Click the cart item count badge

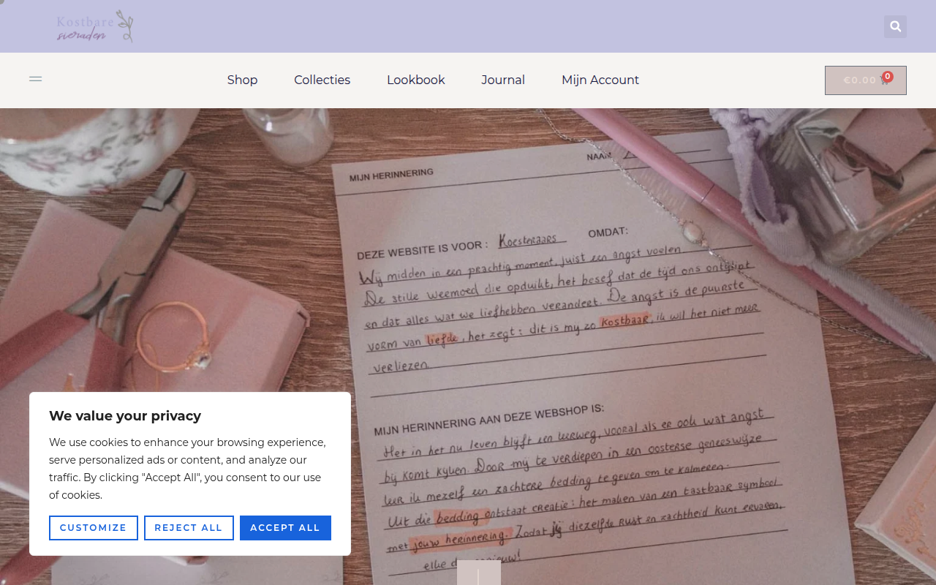tap(888, 77)
